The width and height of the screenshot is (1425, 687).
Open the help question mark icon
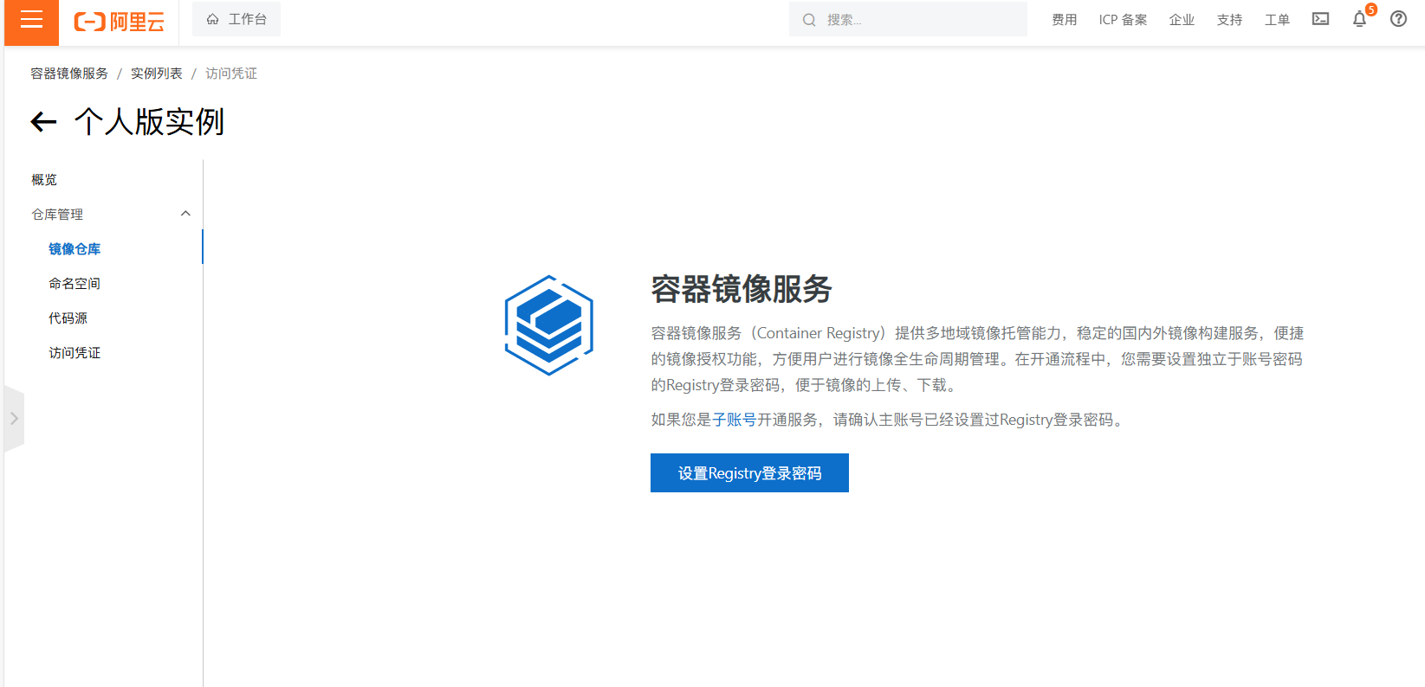tap(1398, 19)
